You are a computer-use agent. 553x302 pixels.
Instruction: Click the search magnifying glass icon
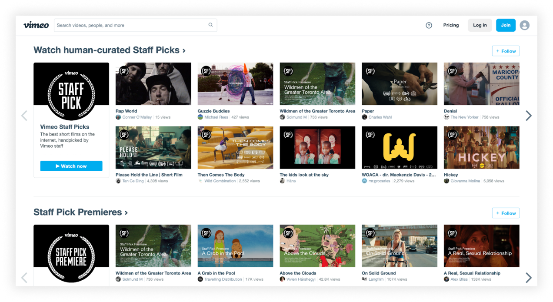pos(210,25)
